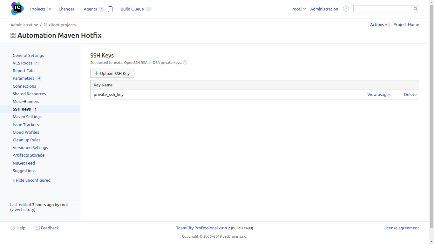The height and width of the screenshot is (244, 434).
Task: Click the Last edited link
Action: [x=21, y=205]
